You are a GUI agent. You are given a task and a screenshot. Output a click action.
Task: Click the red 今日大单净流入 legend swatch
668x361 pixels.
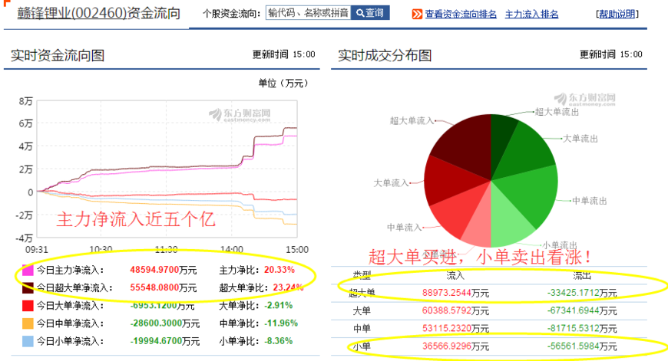[28, 306]
